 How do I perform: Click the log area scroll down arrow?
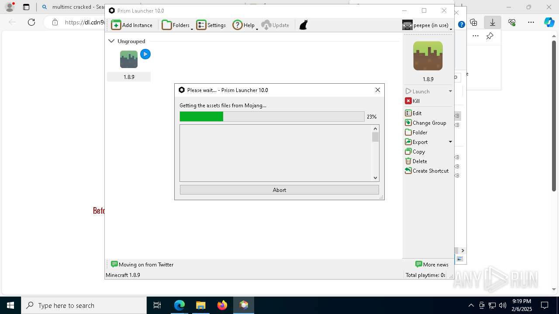(x=375, y=177)
